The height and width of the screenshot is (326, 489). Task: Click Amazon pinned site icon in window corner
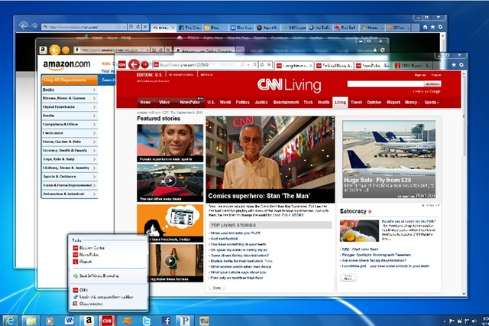(x=43, y=50)
